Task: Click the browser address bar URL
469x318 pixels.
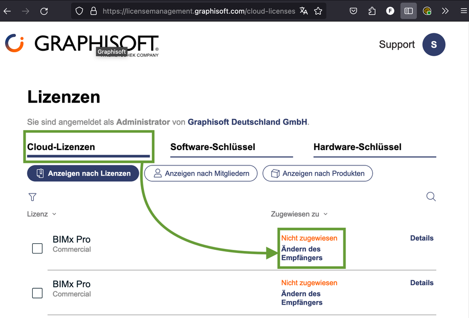Action: point(198,11)
